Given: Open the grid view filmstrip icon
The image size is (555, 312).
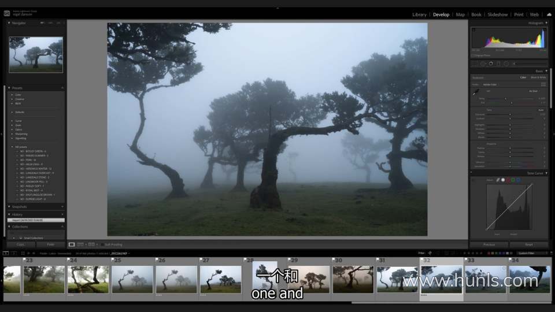Looking at the screenshot, I should tap(23, 253).
